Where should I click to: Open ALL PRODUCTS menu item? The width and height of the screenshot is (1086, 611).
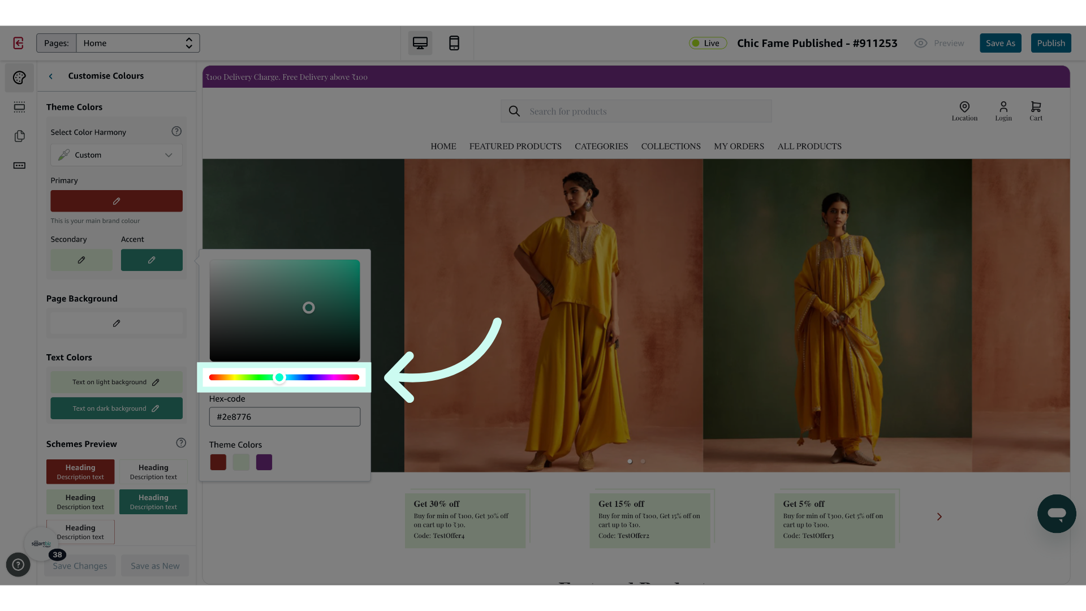point(809,147)
